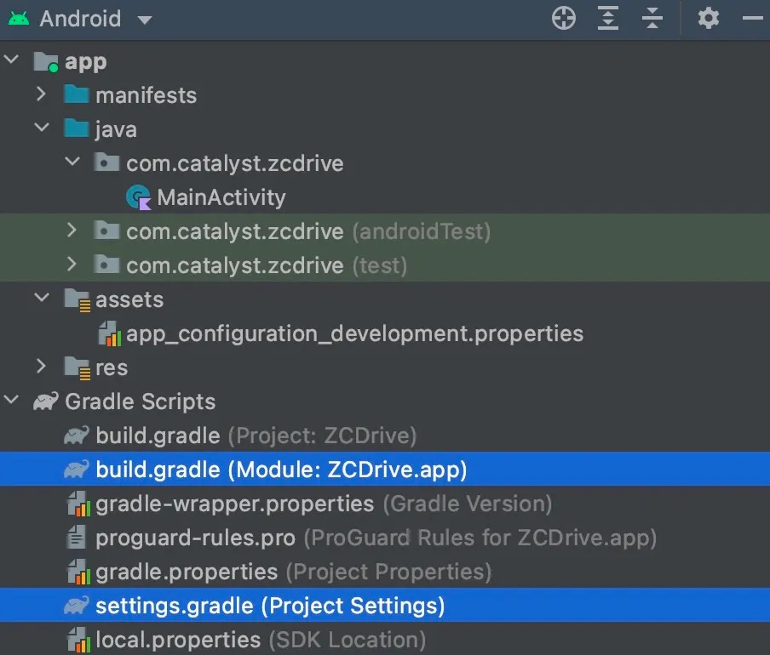Screen dimensions: 770x655
Task: Click the manifests folder icon
Action: pos(76,94)
